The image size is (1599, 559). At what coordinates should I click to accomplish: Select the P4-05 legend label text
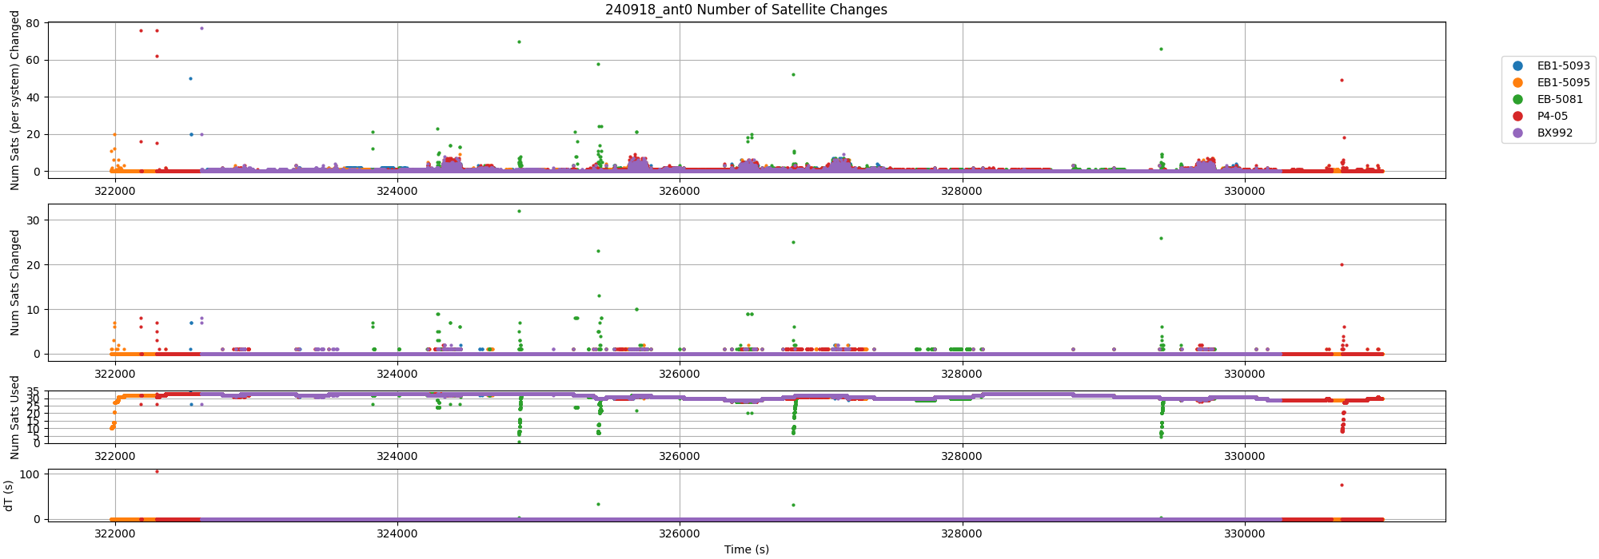tap(1553, 116)
